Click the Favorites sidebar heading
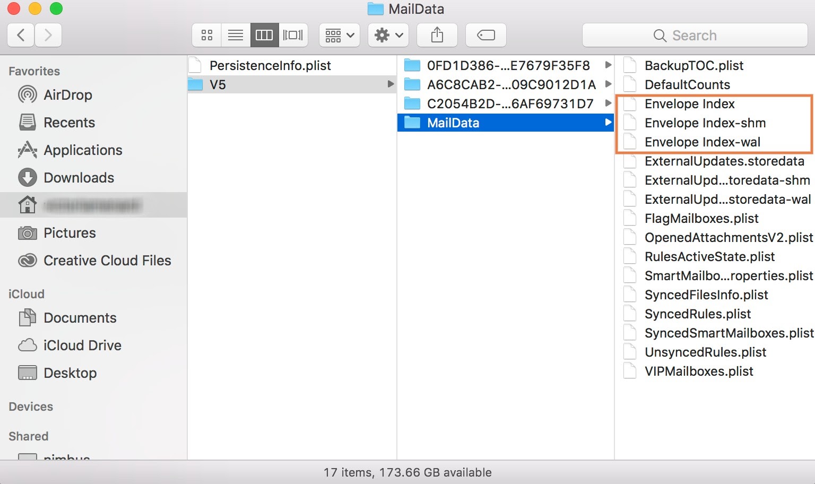The height and width of the screenshot is (484, 815). pos(34,71)
